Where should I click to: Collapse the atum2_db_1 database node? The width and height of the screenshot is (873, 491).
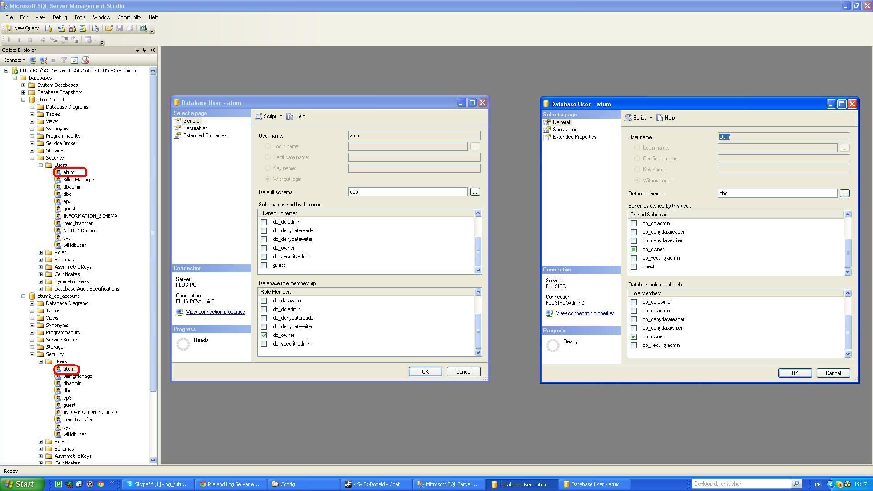[23, 100]
